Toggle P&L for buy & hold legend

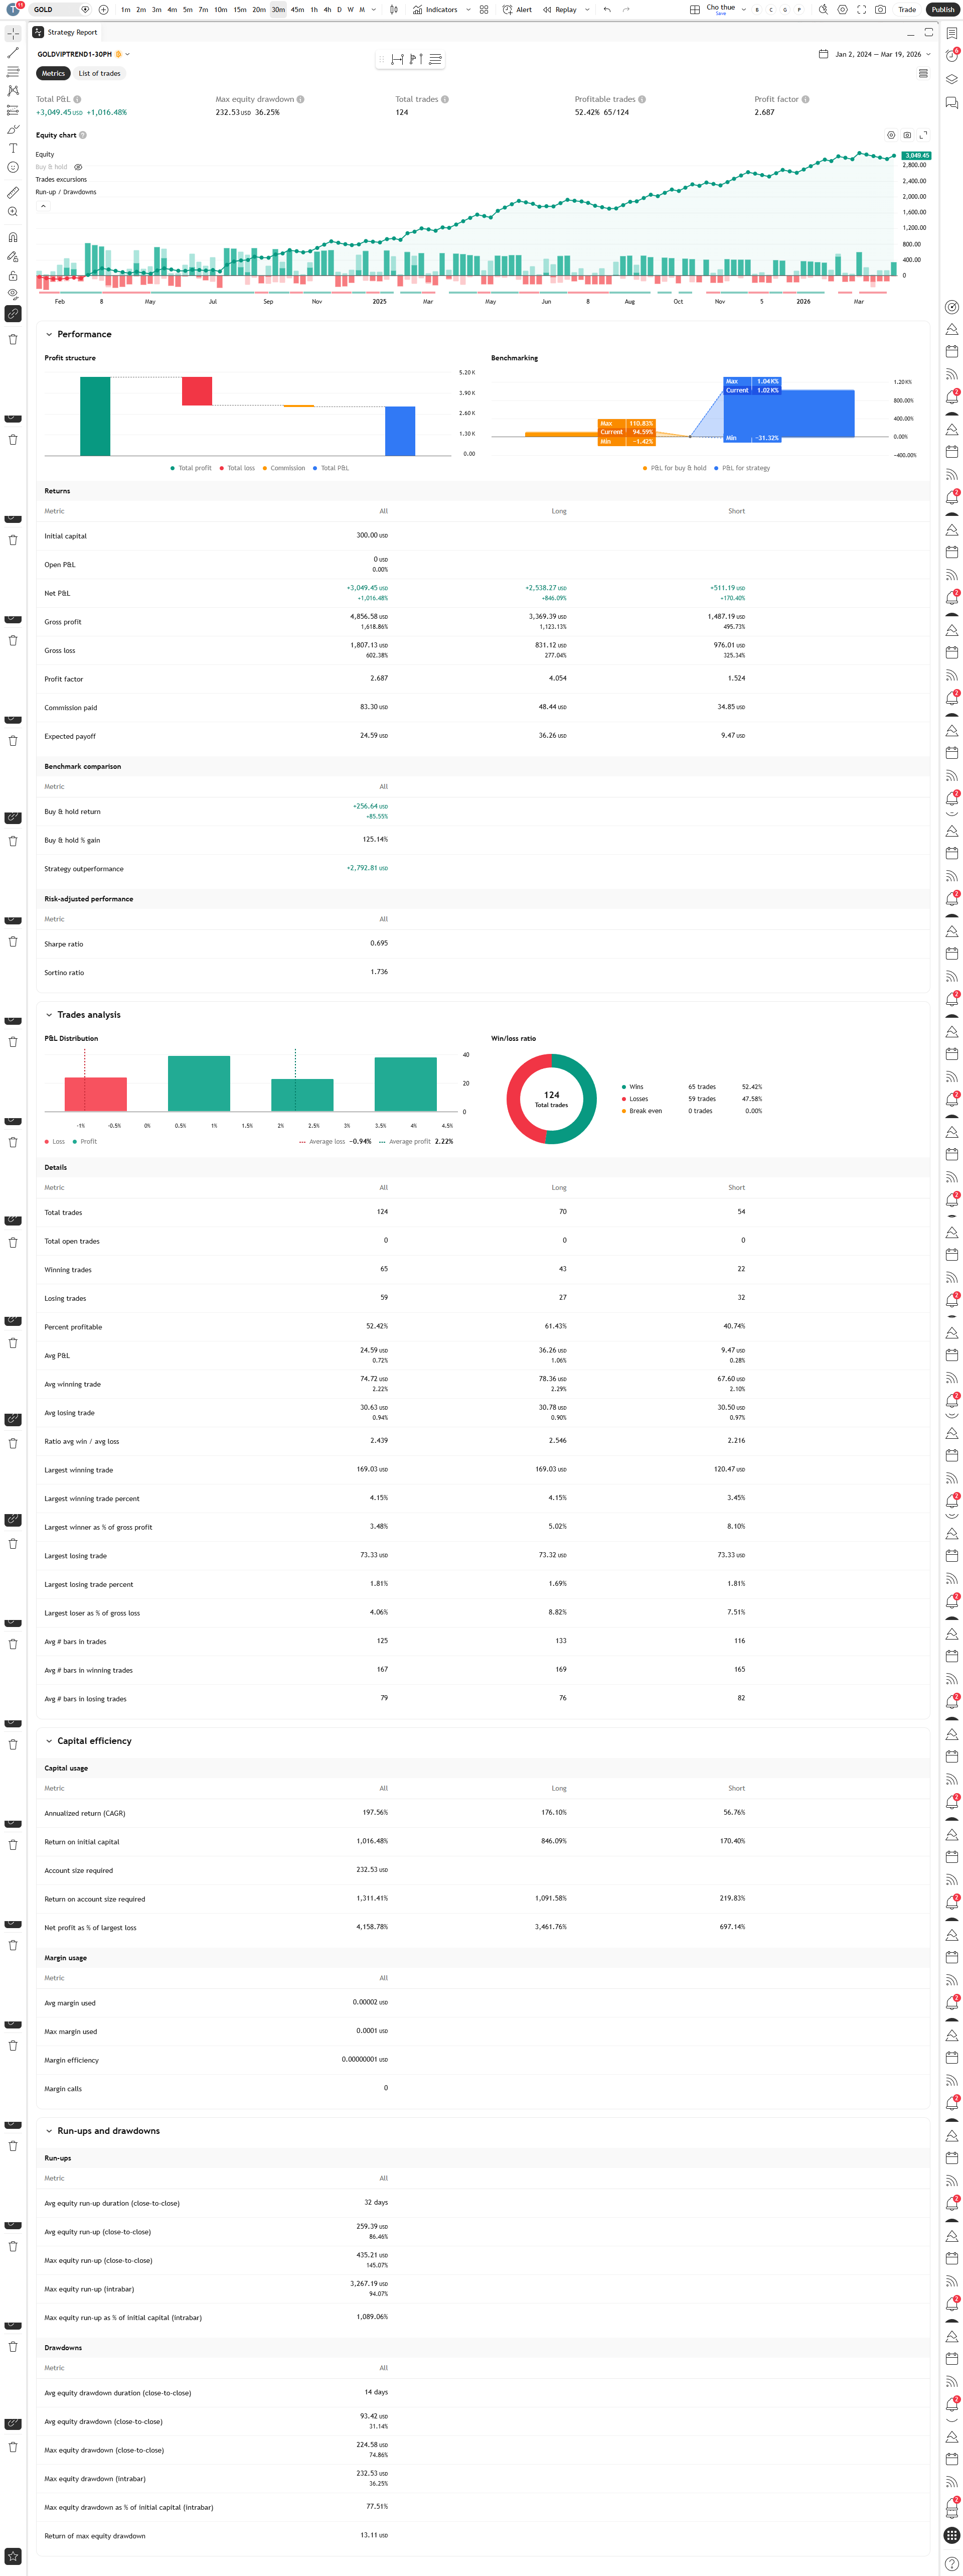click(674, 468)
